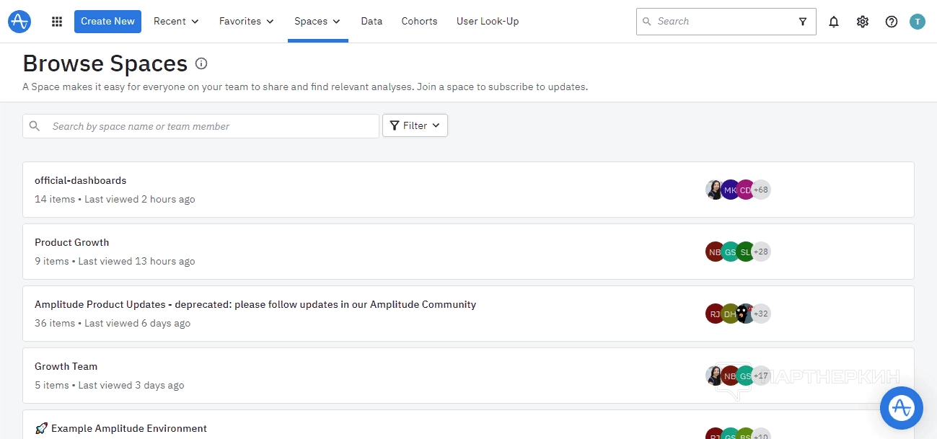The image size is (937, 439).
Task: Open the official-dashboards space
Action: [x=81, y=181]
